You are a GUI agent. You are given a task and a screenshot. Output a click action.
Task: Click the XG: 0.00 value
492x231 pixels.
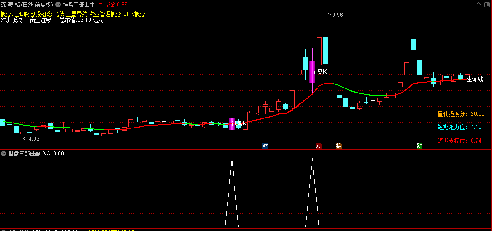53,153
